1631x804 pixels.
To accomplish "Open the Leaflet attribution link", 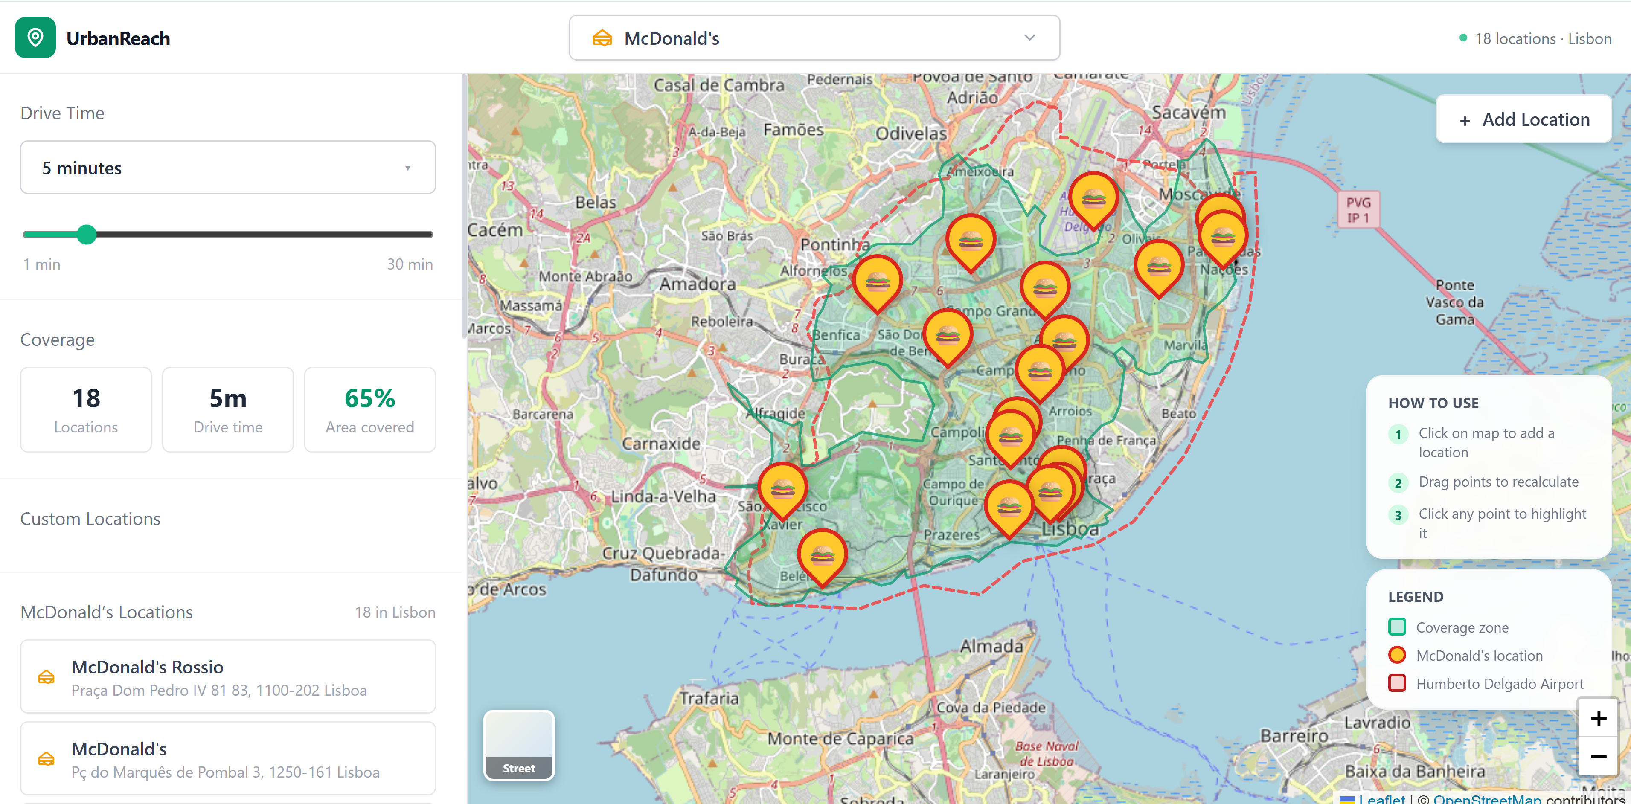I will (x=1381, y=799).
